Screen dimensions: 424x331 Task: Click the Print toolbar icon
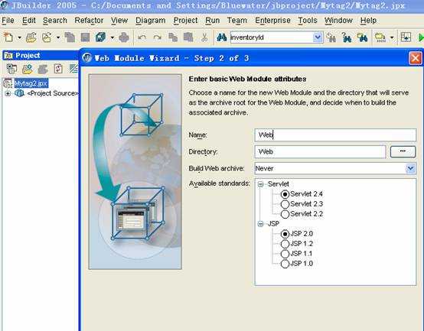point(124,37)
